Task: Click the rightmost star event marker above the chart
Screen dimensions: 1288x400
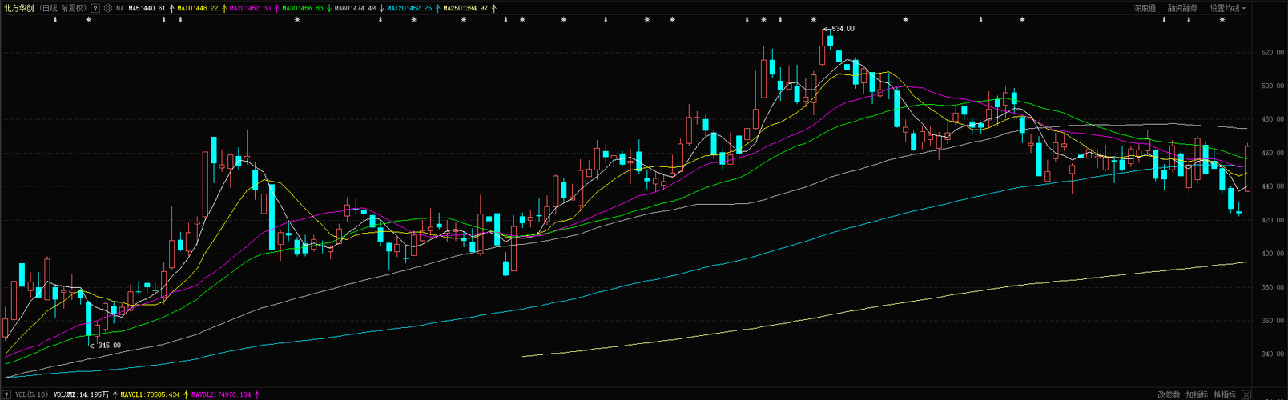Action: click(x=1222, y=19)
